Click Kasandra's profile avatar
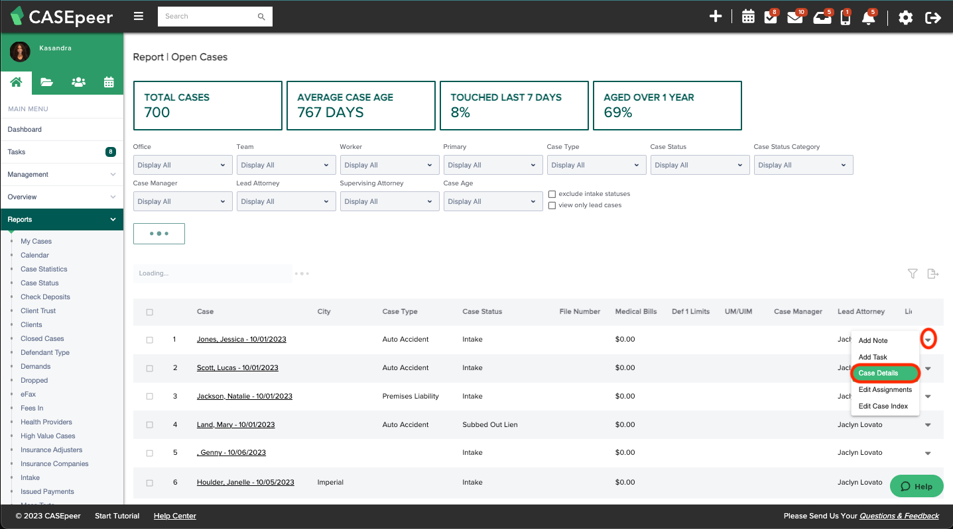Image resolution: width=953 pixels, height=529 pixels. point(20,52)
